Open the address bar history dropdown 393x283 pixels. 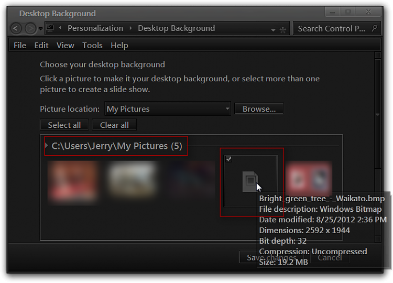[x=273, y=30]
